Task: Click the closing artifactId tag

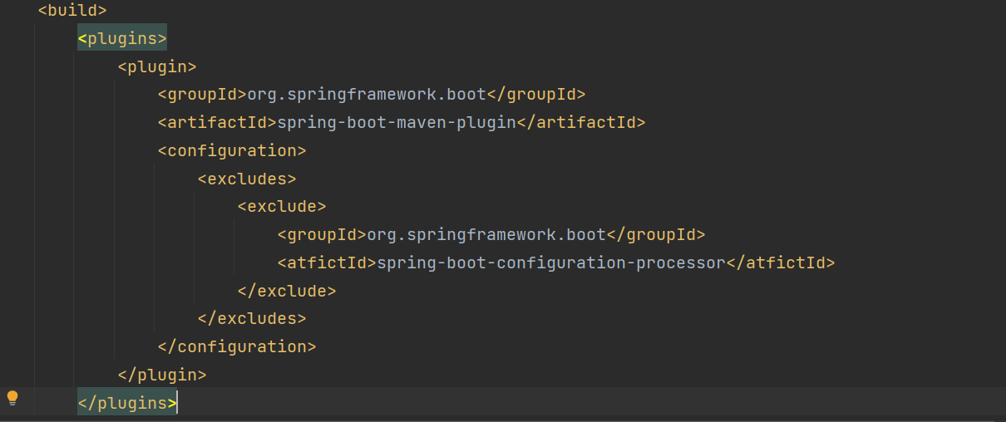Action: (x=581, y=123)
